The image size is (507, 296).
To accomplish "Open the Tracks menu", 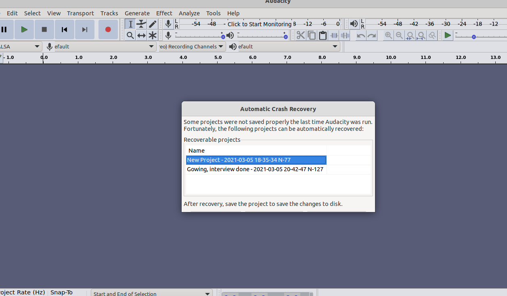I will (109, 13).
